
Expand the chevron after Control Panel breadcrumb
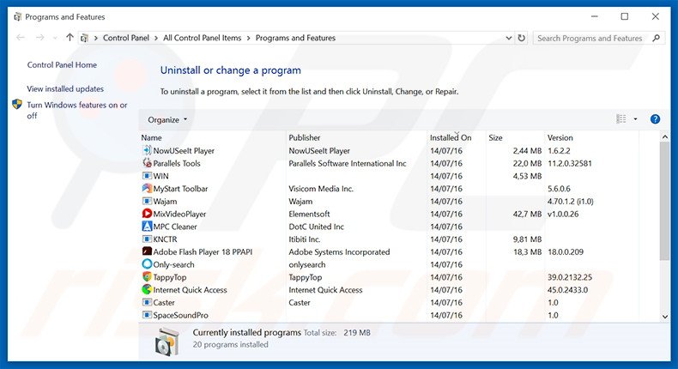[x=155, y=38]
